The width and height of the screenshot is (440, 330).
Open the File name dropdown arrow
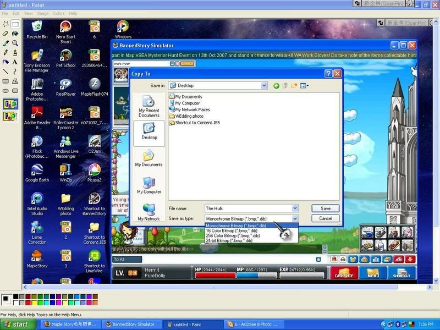295,208
